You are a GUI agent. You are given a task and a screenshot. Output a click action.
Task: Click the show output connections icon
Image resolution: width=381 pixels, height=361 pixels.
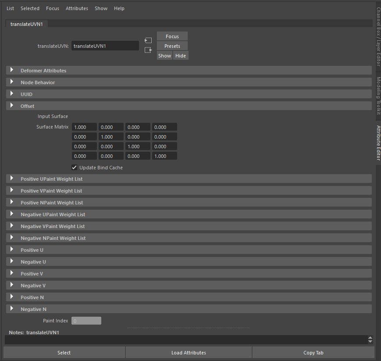tap(148, 50)
